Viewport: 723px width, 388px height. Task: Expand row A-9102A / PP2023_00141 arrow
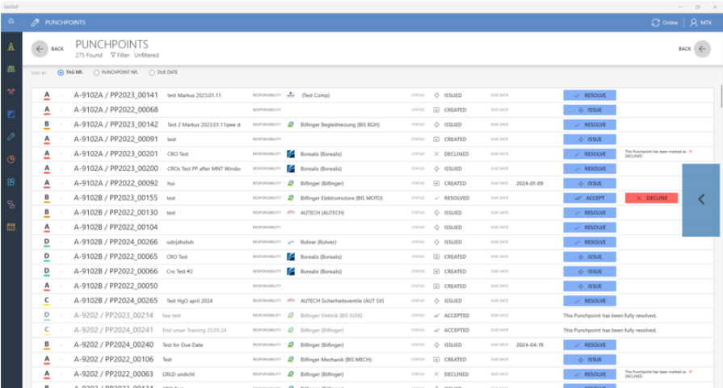(61, 95)
